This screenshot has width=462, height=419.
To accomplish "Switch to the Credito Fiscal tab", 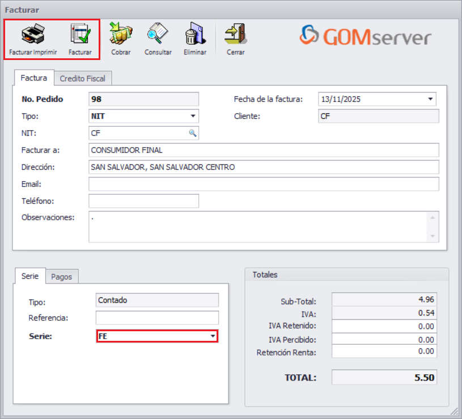I will (x=83, y=78).
